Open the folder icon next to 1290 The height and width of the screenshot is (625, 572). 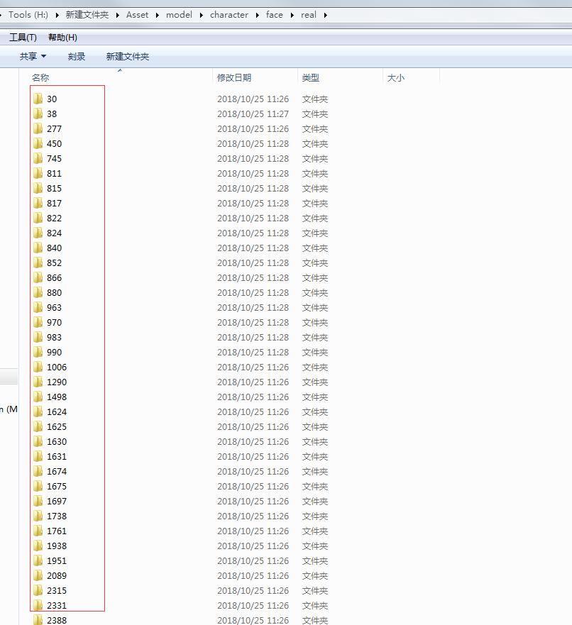pos(38,382)
